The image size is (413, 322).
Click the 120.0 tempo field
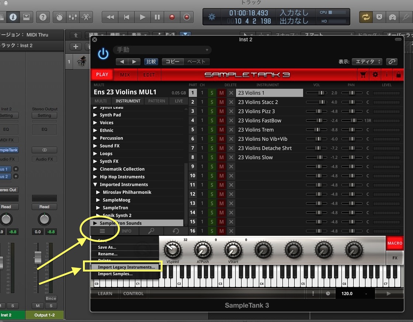[347, 294]
